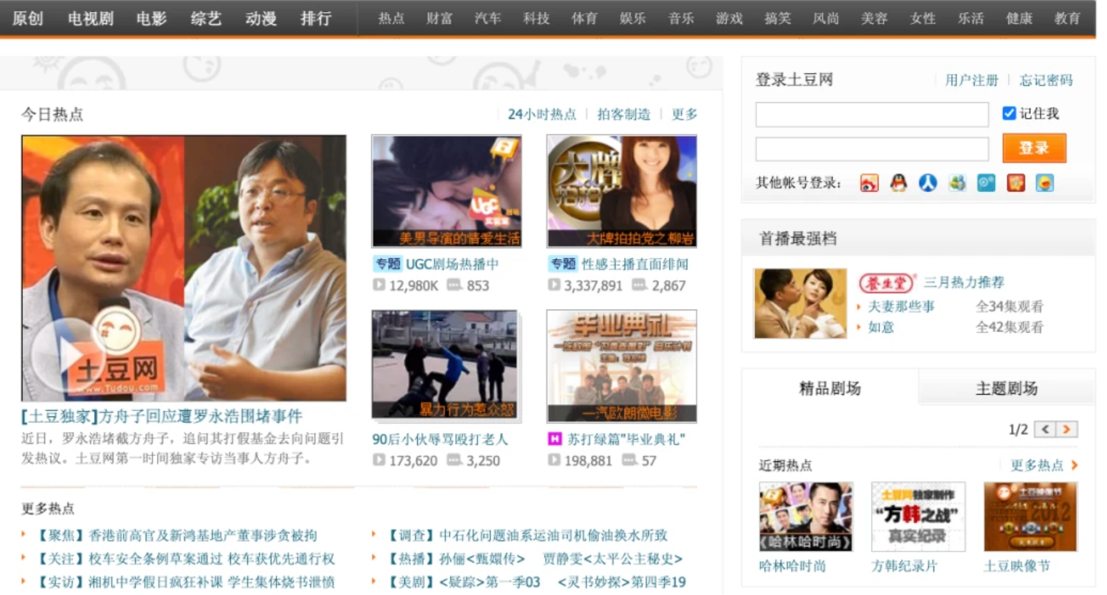The width and height of the screenshot is (1107, 595).
Task: Open the 土豆映像节 thumbnail
Action: (x=1030, y=517)
